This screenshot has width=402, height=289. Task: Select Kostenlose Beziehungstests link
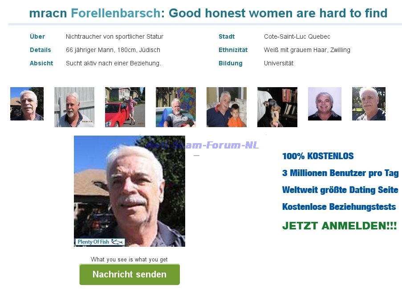(x=339, y=207)
